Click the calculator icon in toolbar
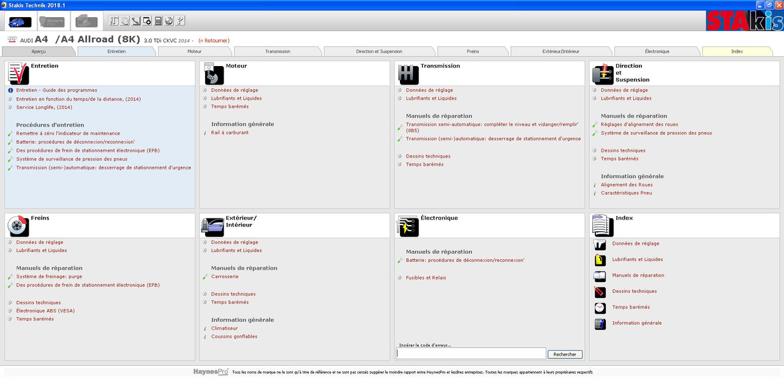The height and width of the screenshot is (378, 784). point(159,21)
